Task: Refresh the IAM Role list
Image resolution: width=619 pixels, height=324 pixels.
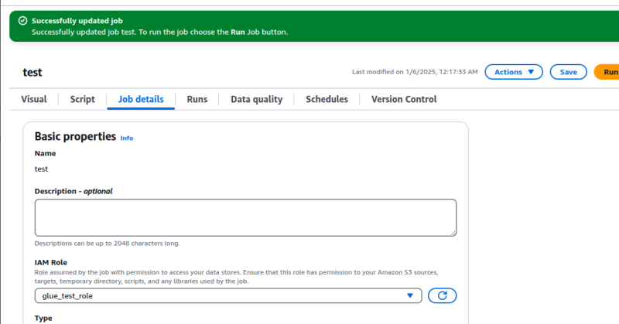Action: pyautogui.click(x=443, y=295)
